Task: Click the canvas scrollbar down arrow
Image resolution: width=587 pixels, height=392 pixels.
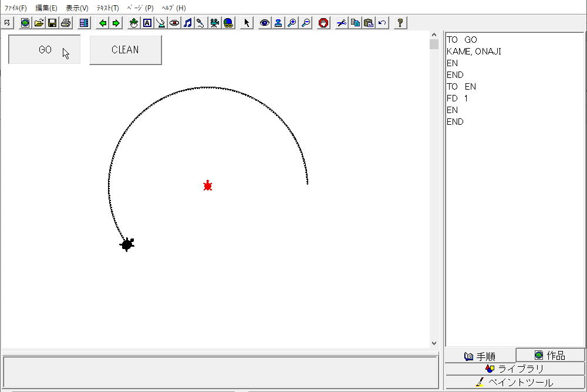Action: (x=434, y=343)
